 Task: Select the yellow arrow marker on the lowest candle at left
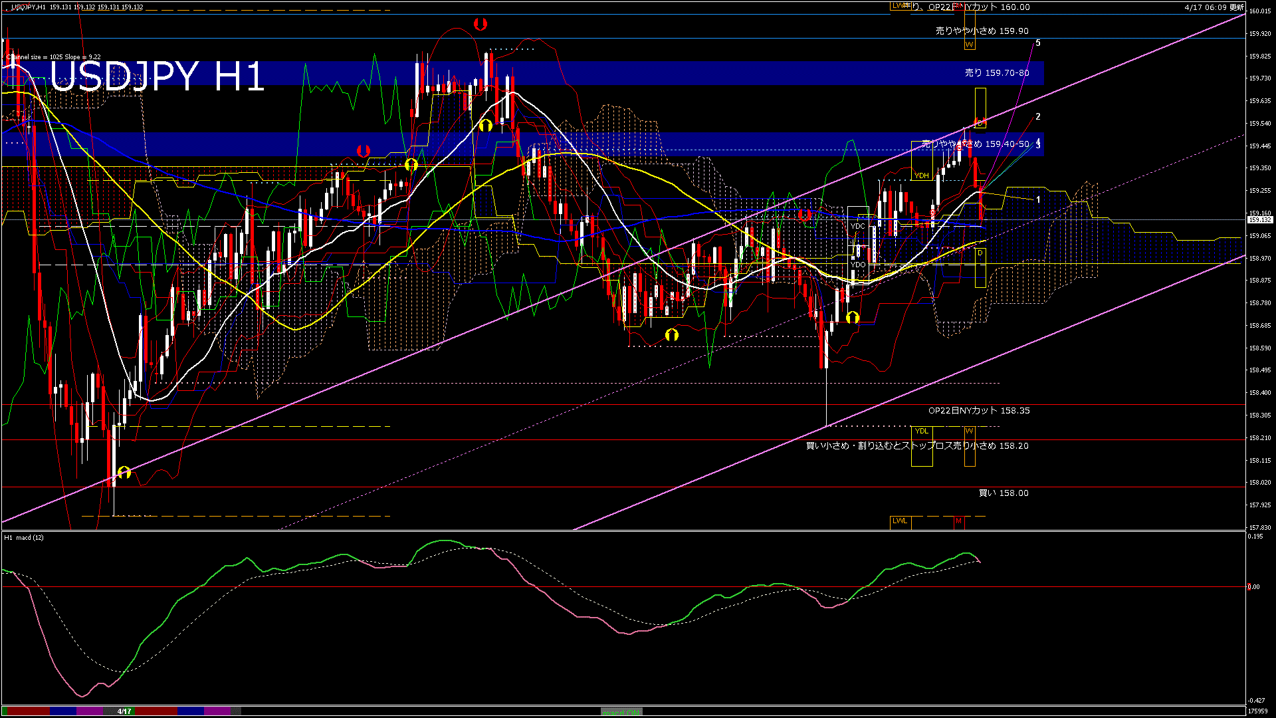coord(124,473)
